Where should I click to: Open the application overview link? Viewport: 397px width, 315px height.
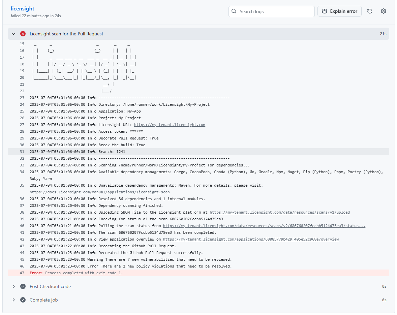pyautogui.click(x=251, y=239)
